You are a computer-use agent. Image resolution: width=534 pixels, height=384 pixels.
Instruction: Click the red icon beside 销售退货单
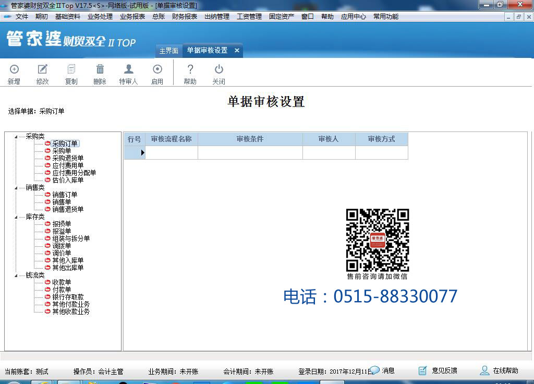[x=47, y=209]
